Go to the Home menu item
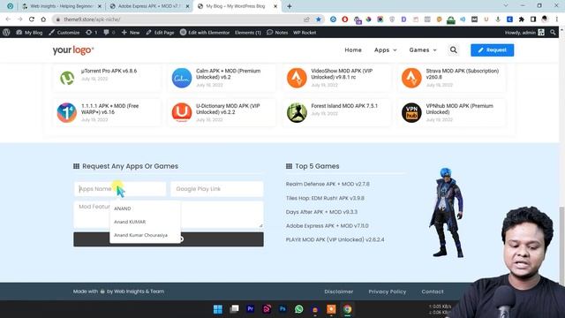This screenshot has width=565, height=318. click(x=353, y=50)
